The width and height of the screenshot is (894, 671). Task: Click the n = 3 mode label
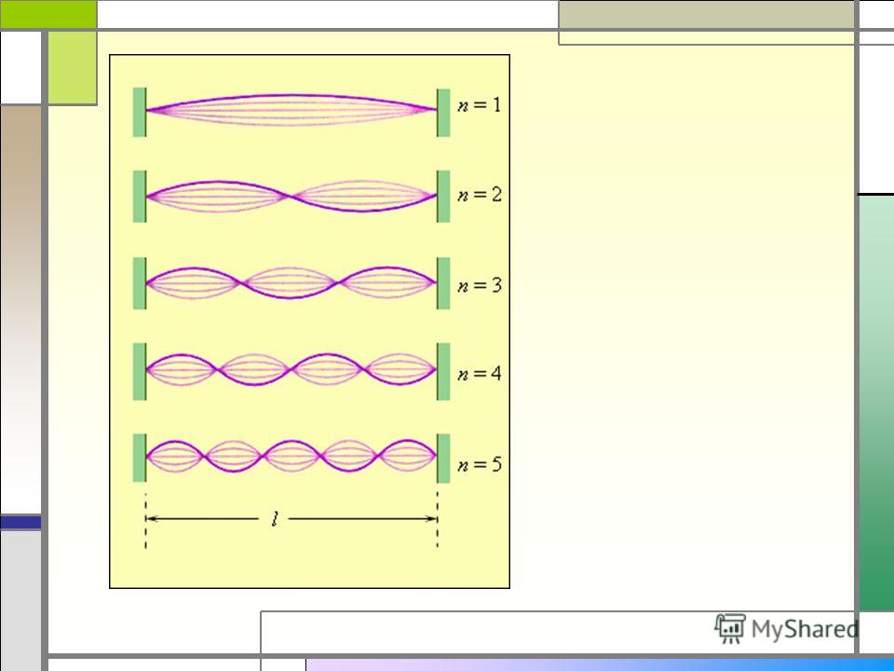pos(479,285)
